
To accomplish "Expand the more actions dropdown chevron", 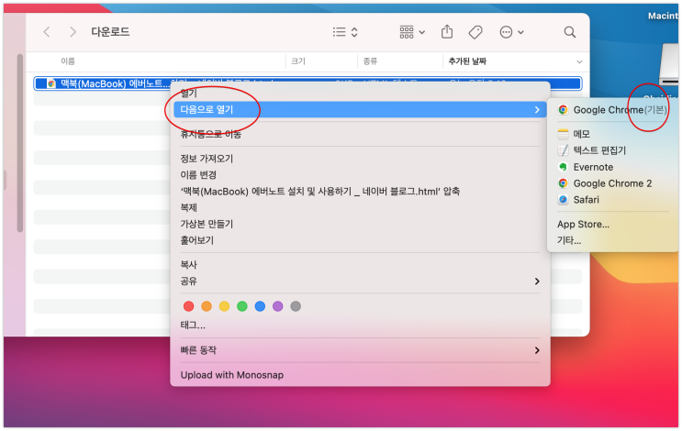I will click(520, 32).
